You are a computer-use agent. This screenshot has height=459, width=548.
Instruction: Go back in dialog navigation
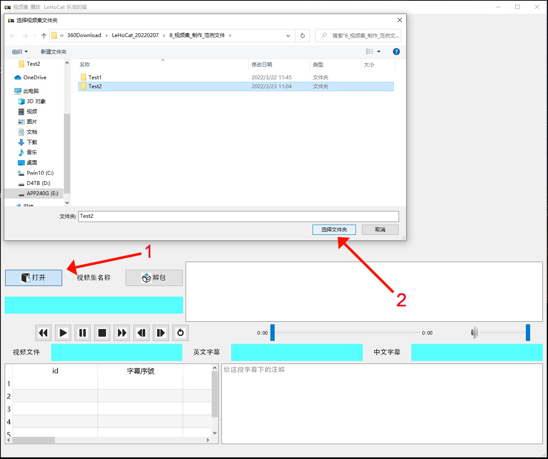tap(12, 36)
